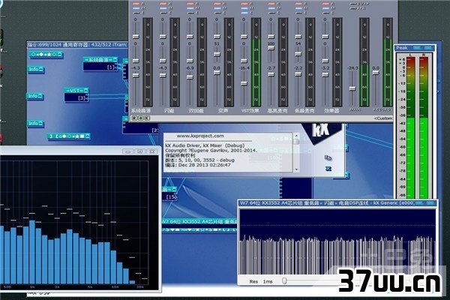Viewport: 450px width, 300px height.
Task: Collapse the VST module via its arrow
Action: 85,91
